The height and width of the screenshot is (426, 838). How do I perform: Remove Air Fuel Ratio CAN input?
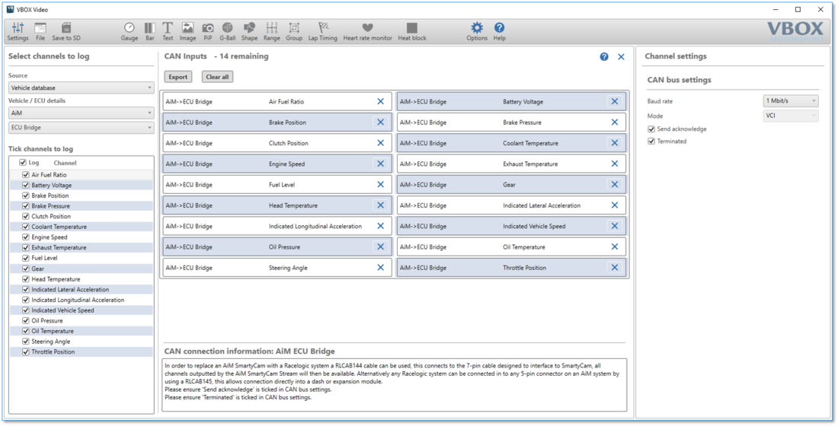(380, 101)
